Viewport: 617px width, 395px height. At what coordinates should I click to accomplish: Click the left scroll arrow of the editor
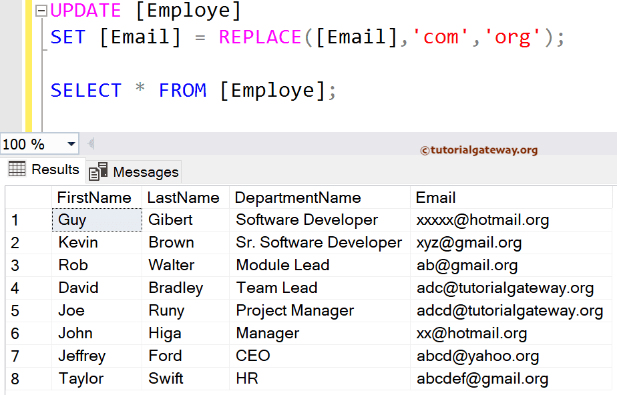pyautogui.click(x=91, y=144)
